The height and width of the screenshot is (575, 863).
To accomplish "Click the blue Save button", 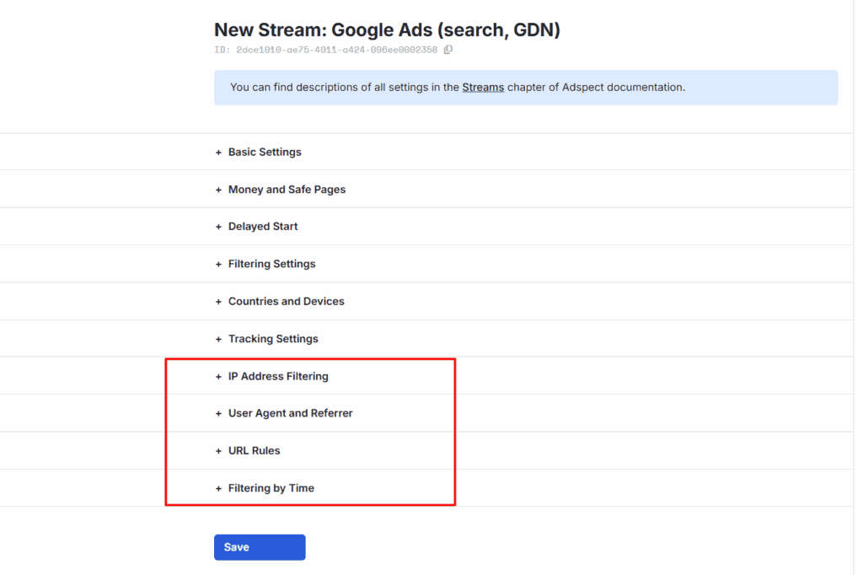I will 260,547.
